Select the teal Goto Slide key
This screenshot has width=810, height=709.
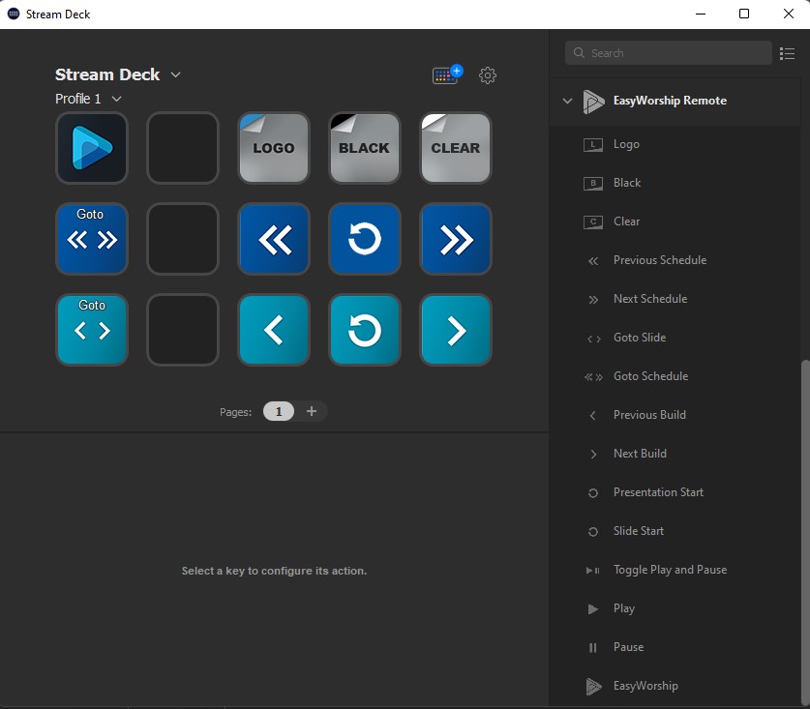pos(92,330)
